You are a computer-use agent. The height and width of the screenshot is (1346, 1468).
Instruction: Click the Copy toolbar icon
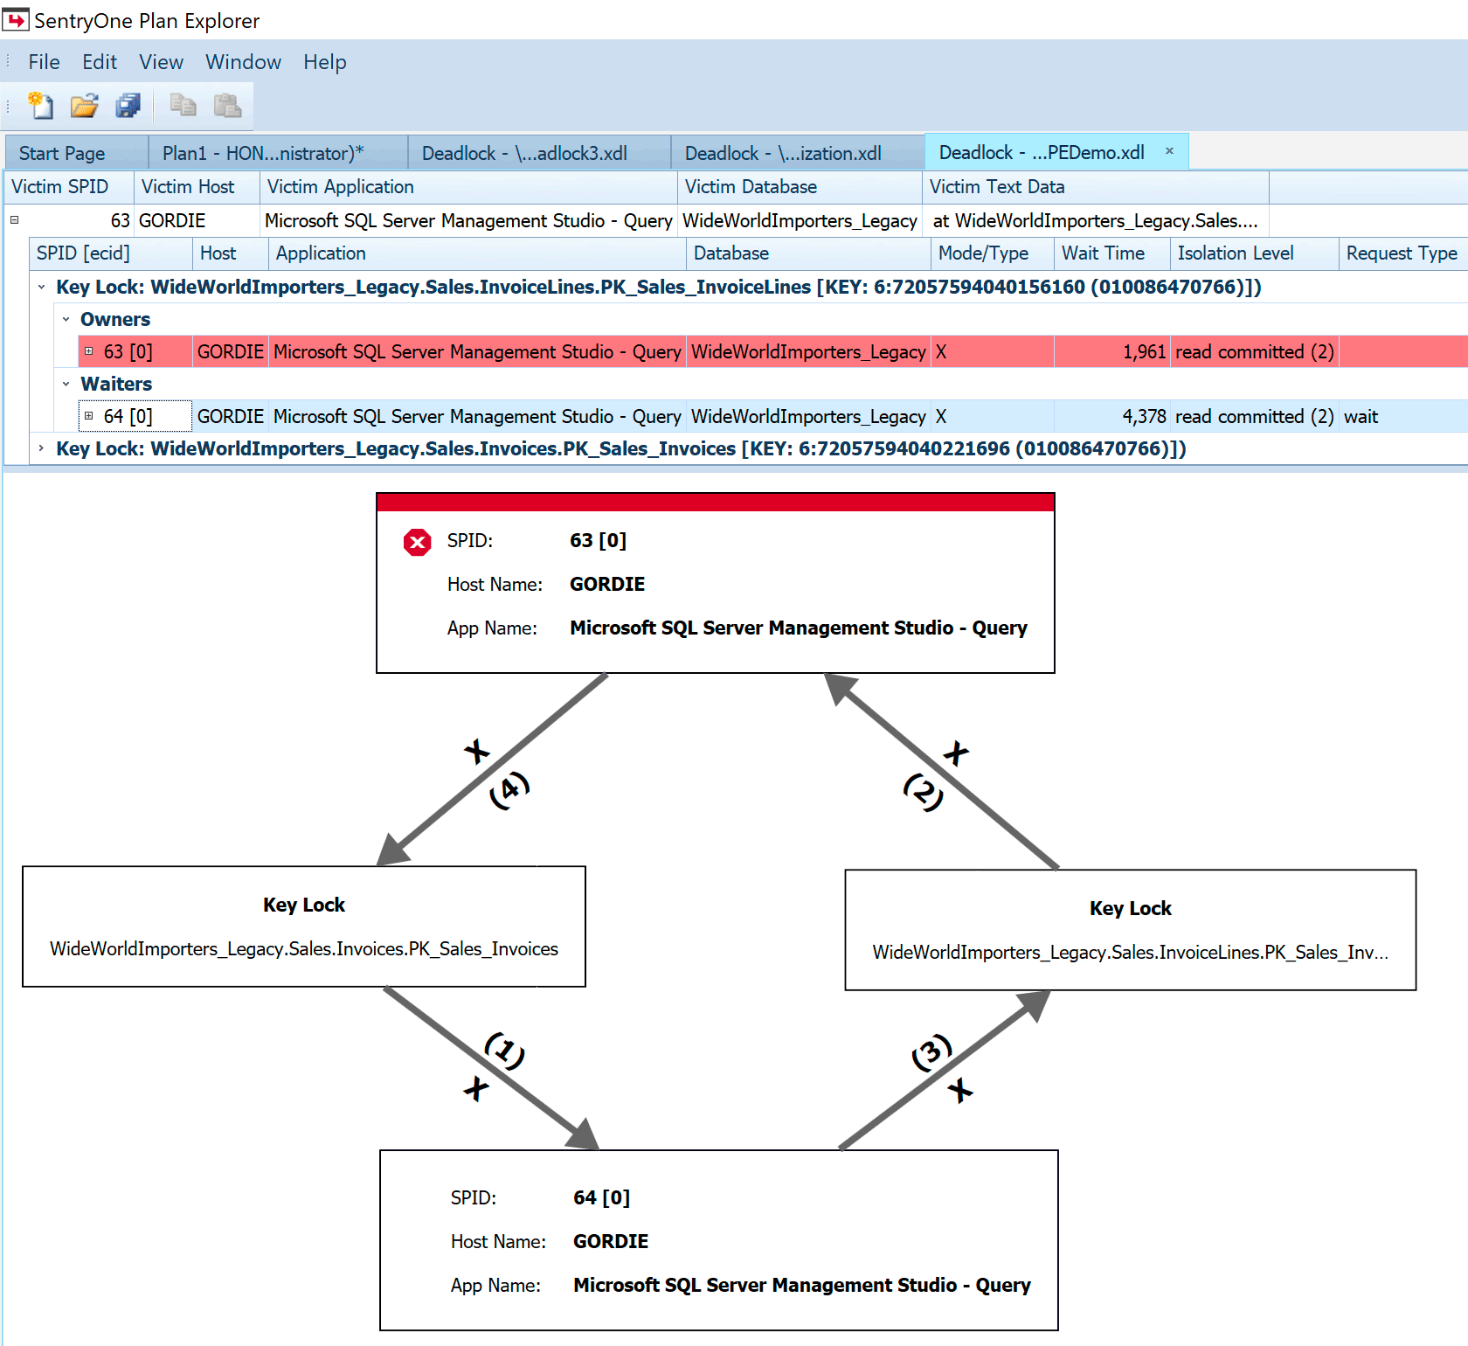click(x=183, y=106)
